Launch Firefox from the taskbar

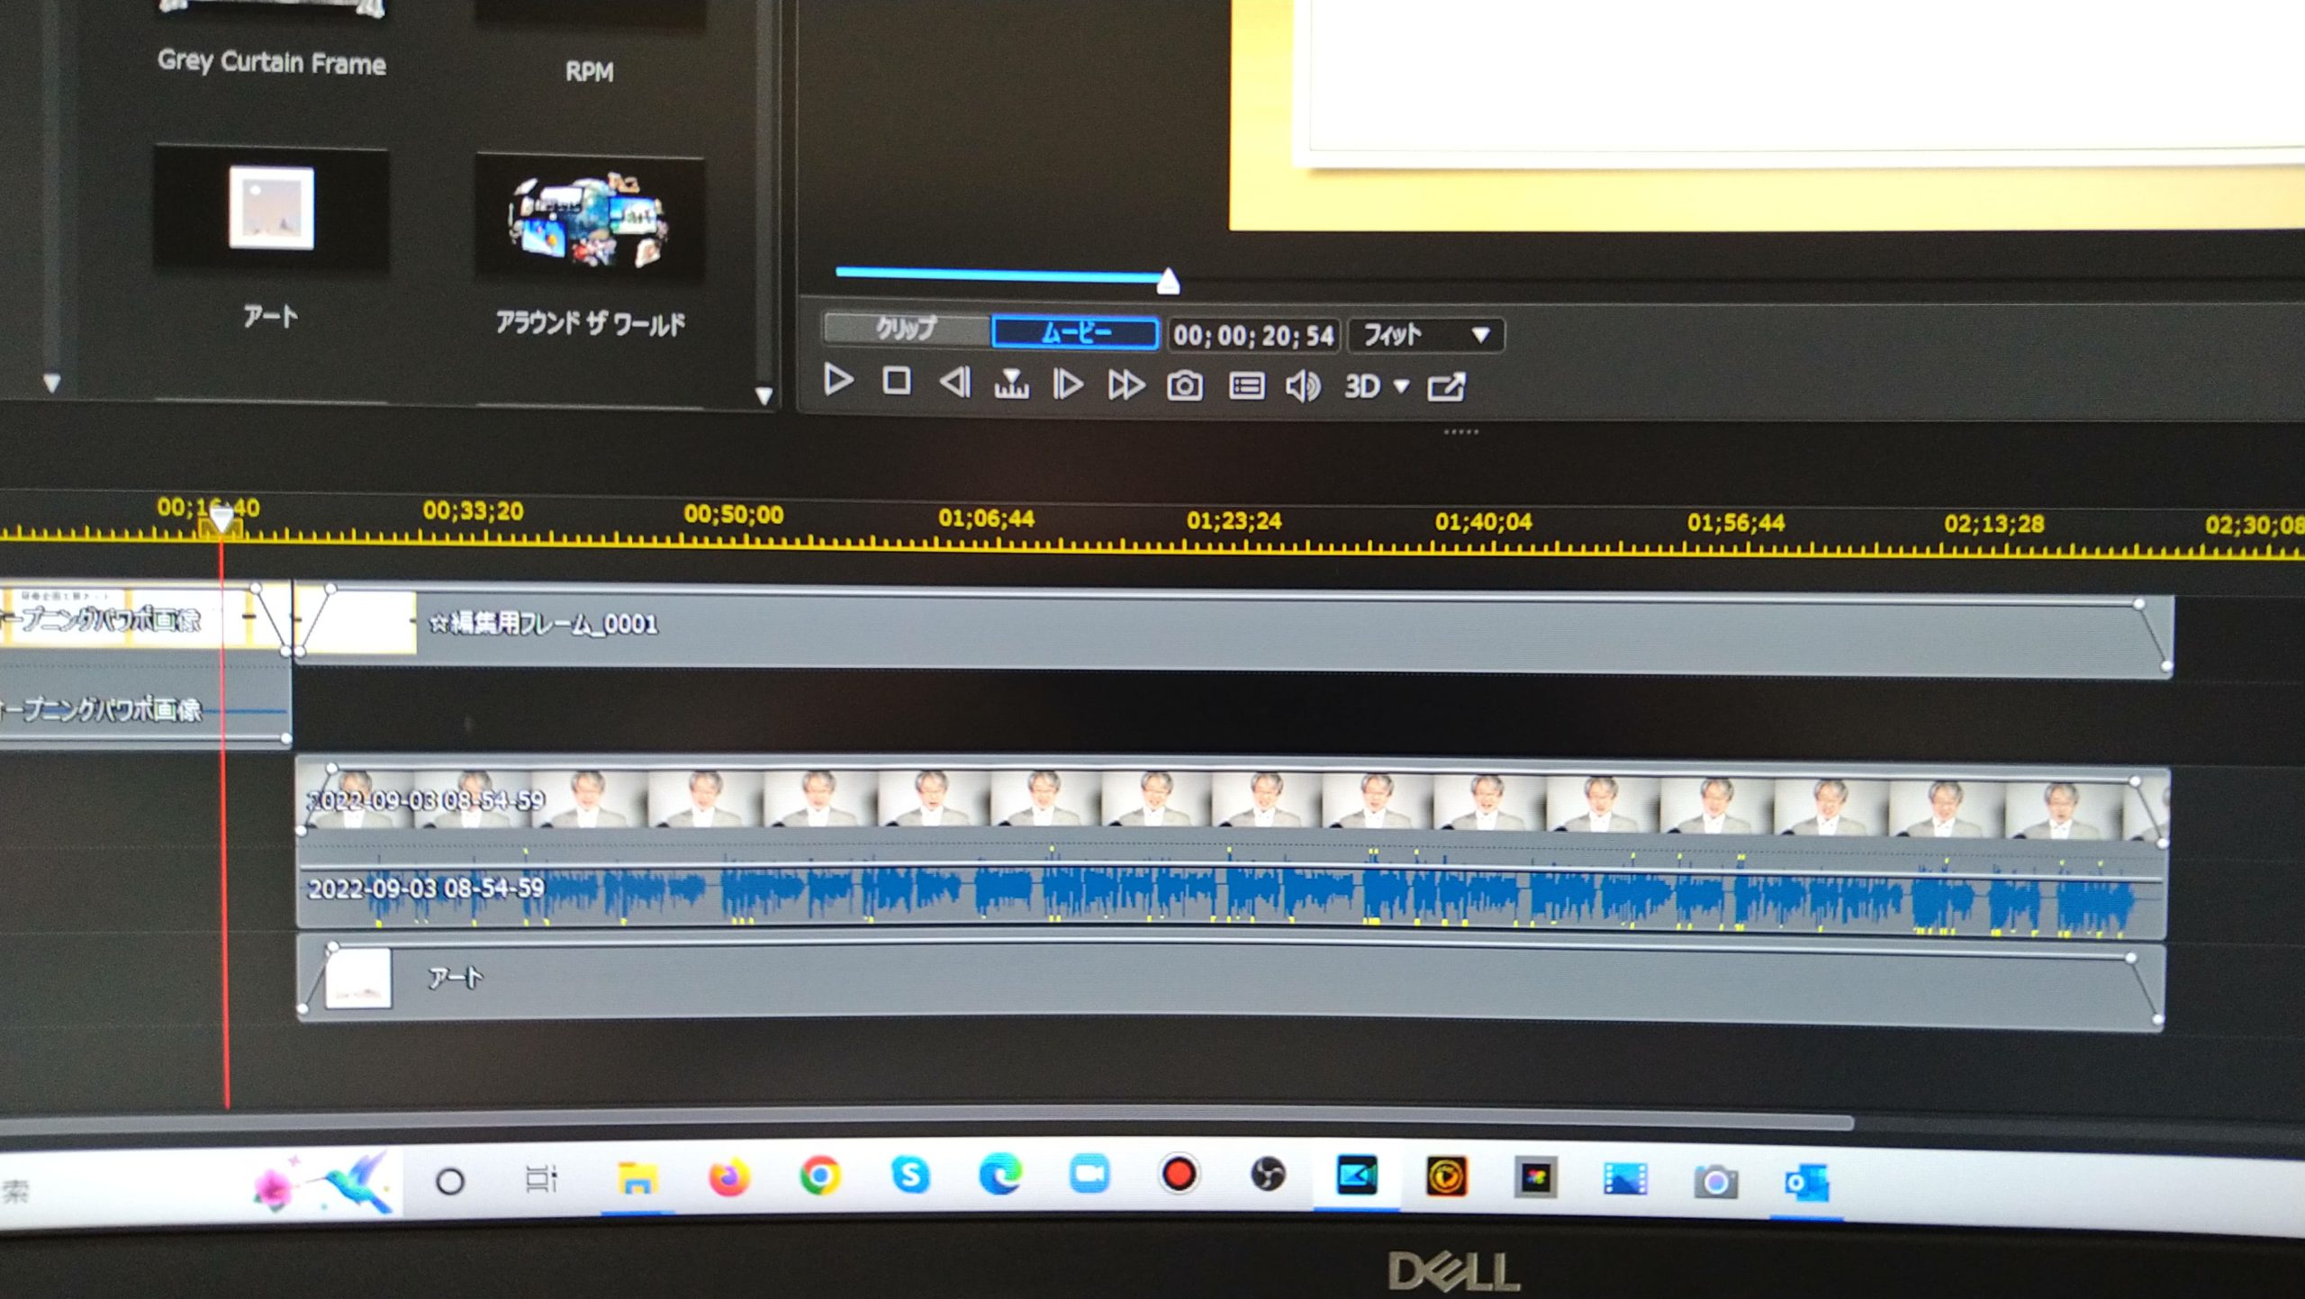[728, 1176]
